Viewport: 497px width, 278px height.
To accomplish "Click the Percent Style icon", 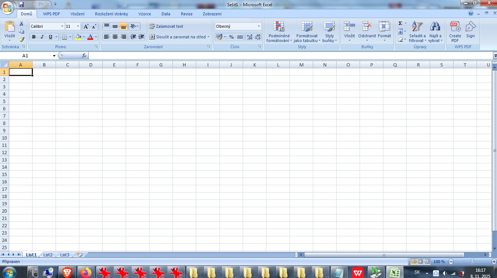I will tap(231, 37).
